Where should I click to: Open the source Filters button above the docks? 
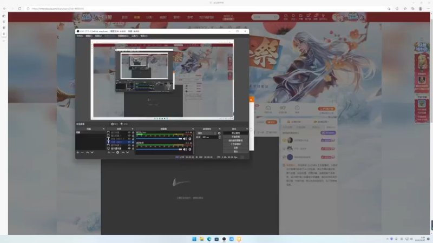[x=124, y=124]
